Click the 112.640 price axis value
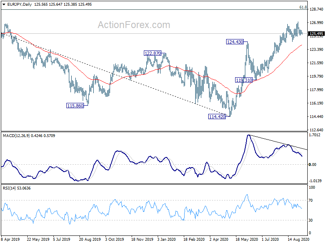This screenshot has height=244, width=326. coord(317,130)
